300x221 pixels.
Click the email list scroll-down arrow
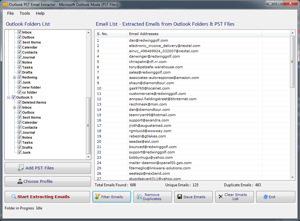coord(292,177)
